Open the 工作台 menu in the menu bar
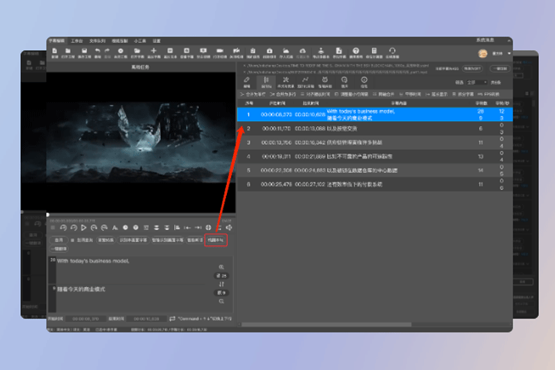This screenshot has height=370, width=555. (77, 41)
